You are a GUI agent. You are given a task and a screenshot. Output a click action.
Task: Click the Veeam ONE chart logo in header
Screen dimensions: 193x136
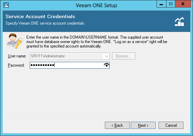click(179, 22)
